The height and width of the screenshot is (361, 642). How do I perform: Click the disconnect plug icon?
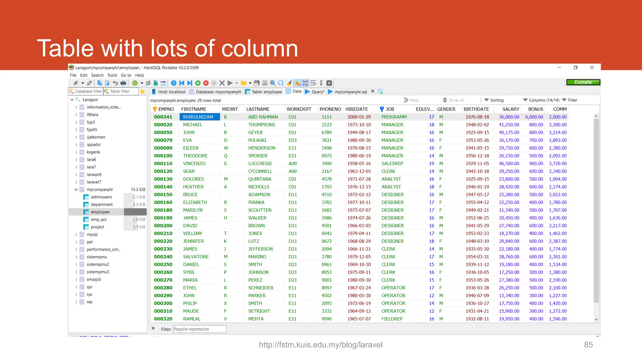[x=89, y=83]
